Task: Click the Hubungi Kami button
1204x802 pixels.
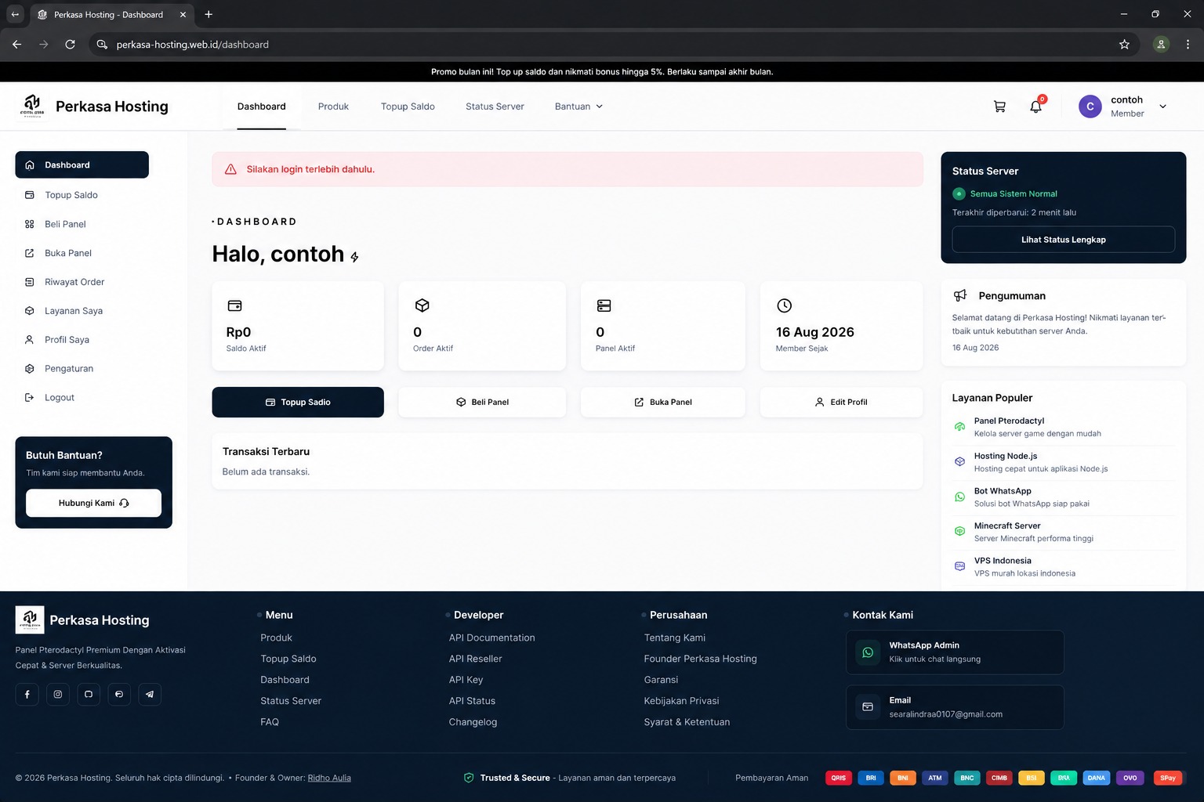Action: tap(93, 503)
